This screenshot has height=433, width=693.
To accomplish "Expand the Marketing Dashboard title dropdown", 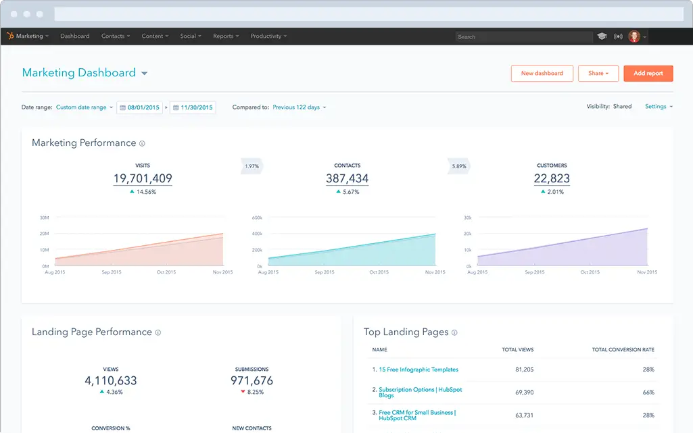I will [145, 73].
